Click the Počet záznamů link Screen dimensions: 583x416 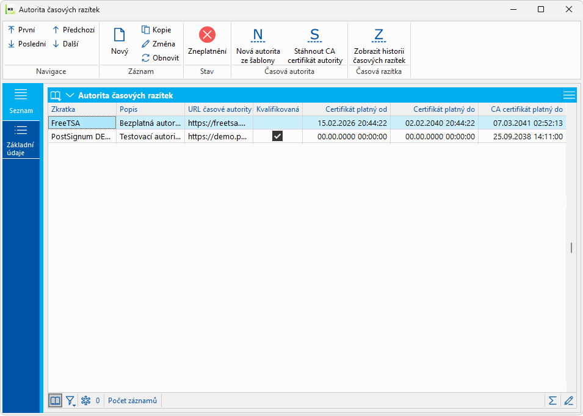[132, 400]
